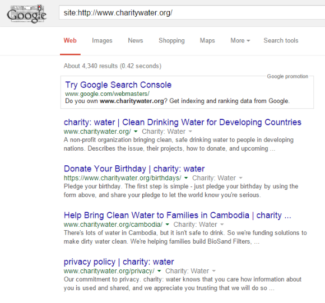Click the https://www.charitywater.org/birthdays/ URL text
Screen dimensions: 325x303
[123, 178]
